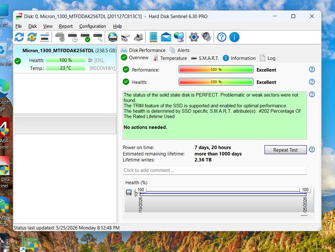This screenshot has height=252, width=335.
Task: Select Micron_1300_MTFDDAK256TDL disk entry
Action: click(65, 60)
